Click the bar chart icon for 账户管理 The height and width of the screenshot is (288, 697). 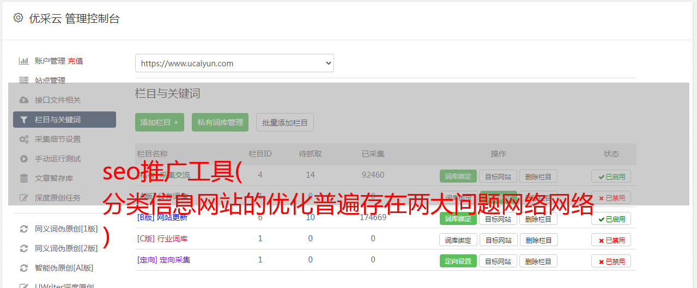(24, 61)
